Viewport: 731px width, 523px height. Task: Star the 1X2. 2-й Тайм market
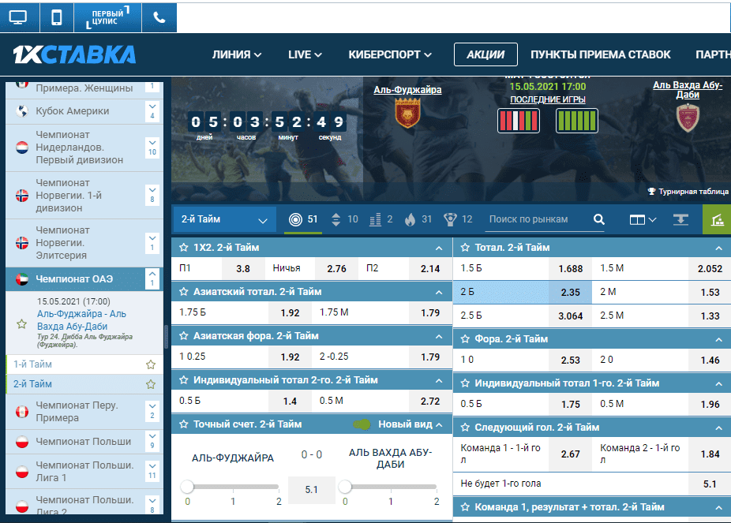(x=183, y=248)
